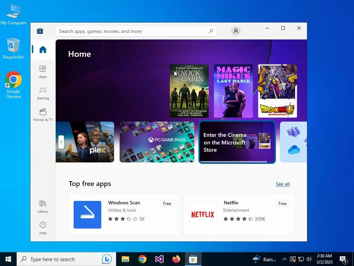The image size is (354, 266).
Task: Select the Recycle Bin desktop icon
Action: tap(13, 48)
